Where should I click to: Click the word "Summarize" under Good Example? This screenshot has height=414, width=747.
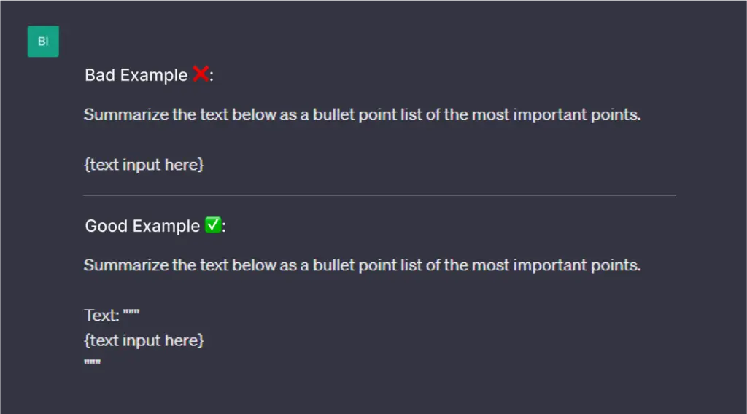tap(125, 265)
